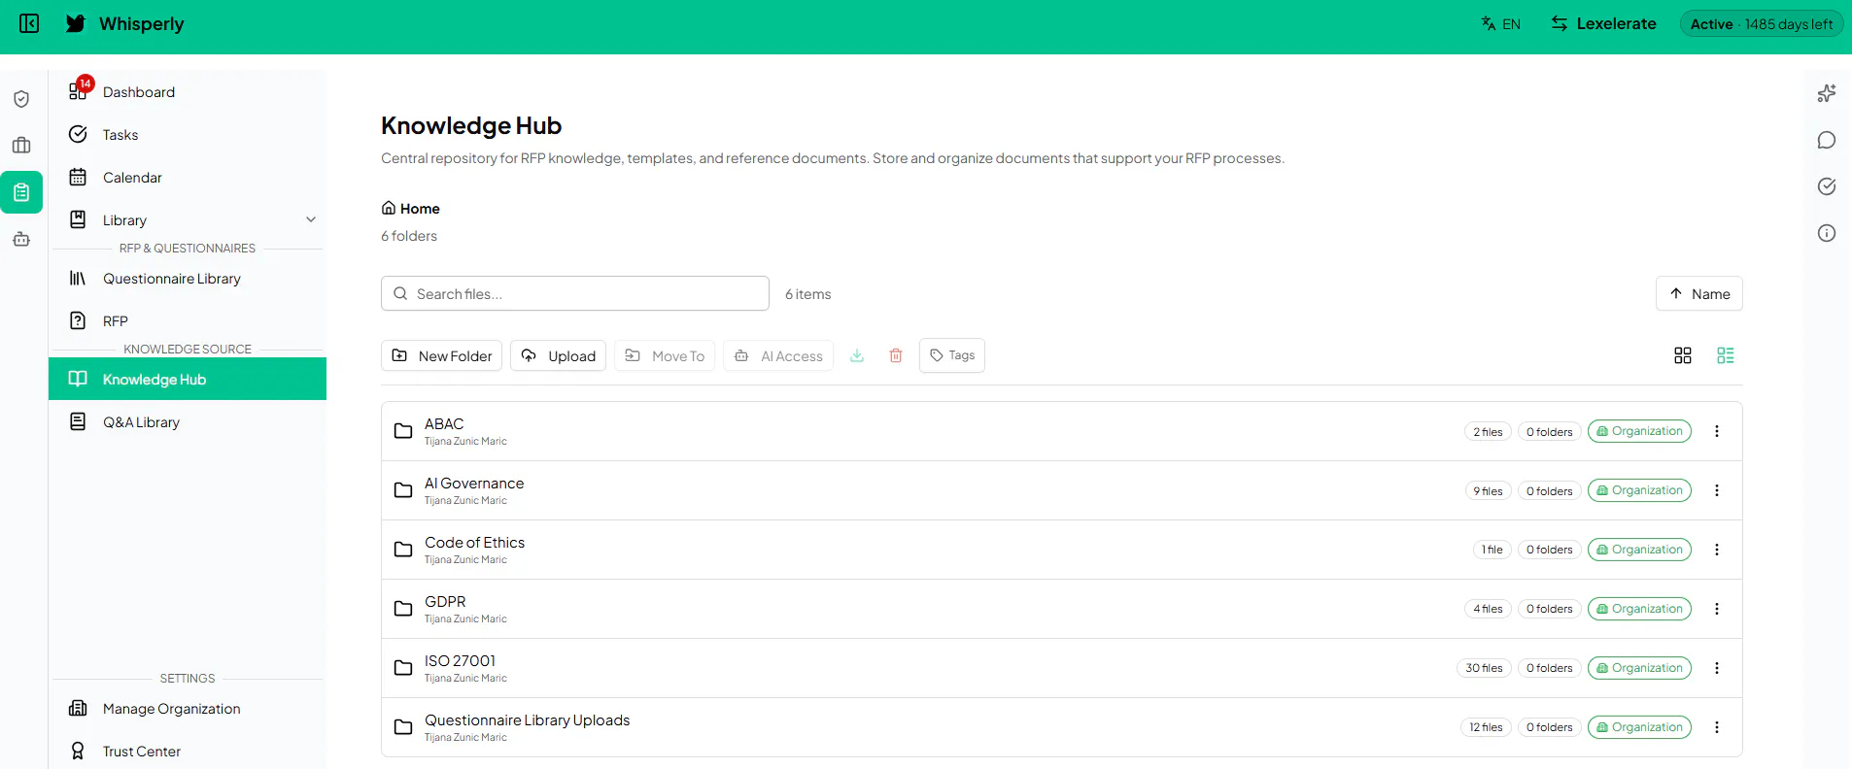1852x769 pixels.
Task: Switch to list view
Action: tap(1726, 355)
